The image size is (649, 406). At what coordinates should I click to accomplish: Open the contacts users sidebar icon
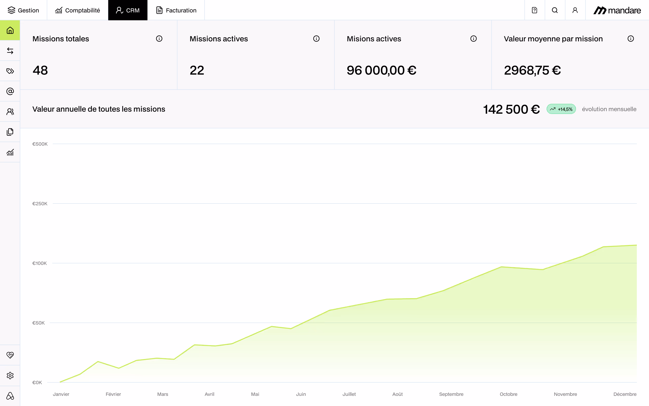click(x=10, y=111)
